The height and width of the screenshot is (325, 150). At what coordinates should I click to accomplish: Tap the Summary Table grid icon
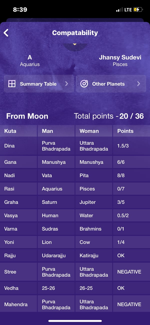(12, 84)
